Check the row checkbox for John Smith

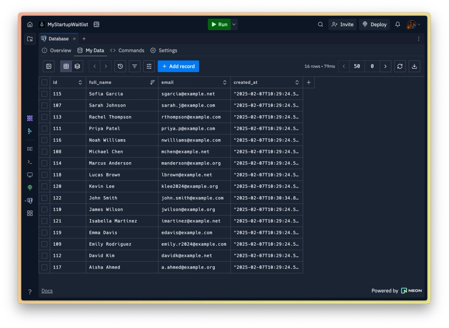(44, 198)
